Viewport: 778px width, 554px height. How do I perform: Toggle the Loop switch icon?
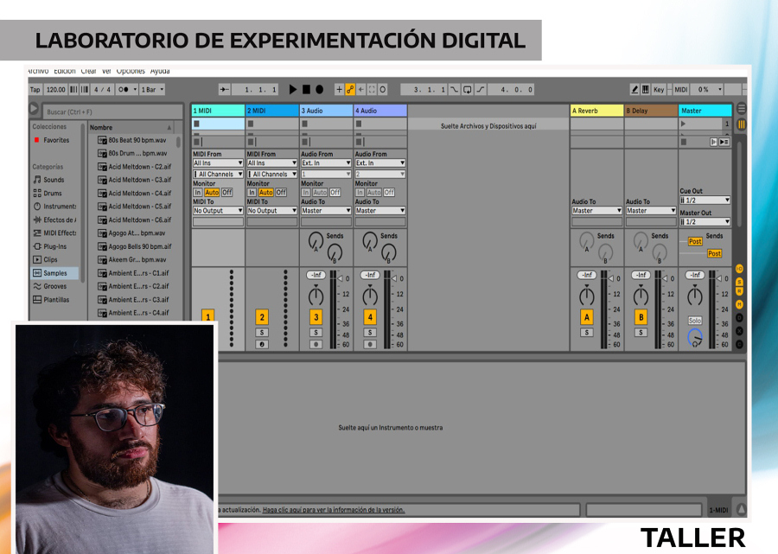click(467, 90)
